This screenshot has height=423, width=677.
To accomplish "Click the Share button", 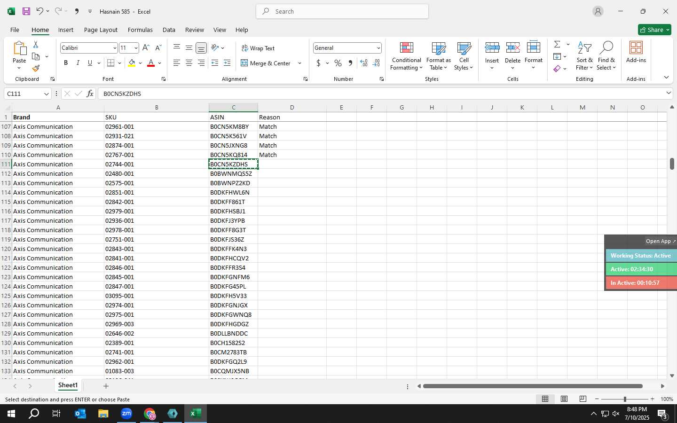I will click(x=654, y=30).
